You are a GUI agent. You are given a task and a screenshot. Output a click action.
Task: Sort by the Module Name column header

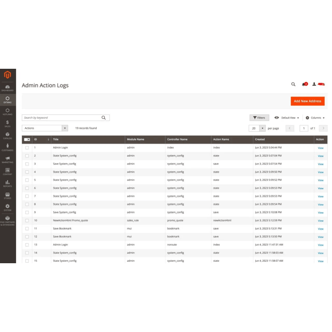(145, 139)
